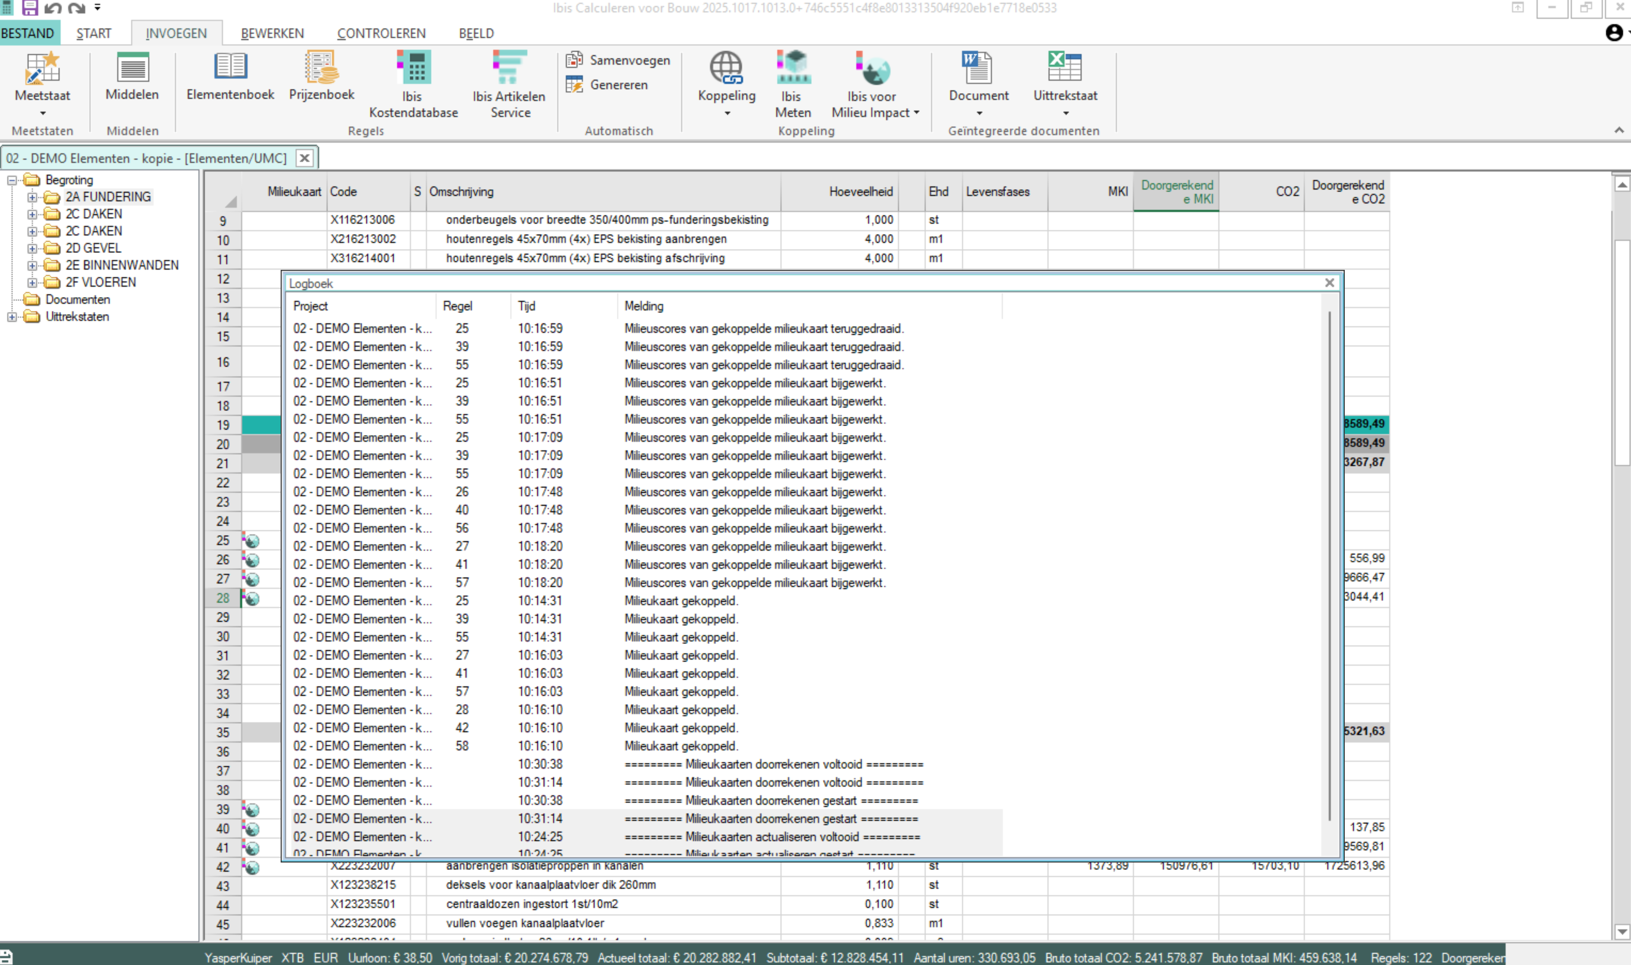1631x965 pixels.
Task: Select the Prijzenboek tool
Action: [321, 83]
